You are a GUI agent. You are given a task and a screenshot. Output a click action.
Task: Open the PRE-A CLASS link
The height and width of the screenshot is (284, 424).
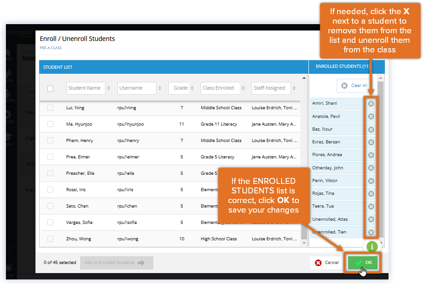tap(50, 48)
